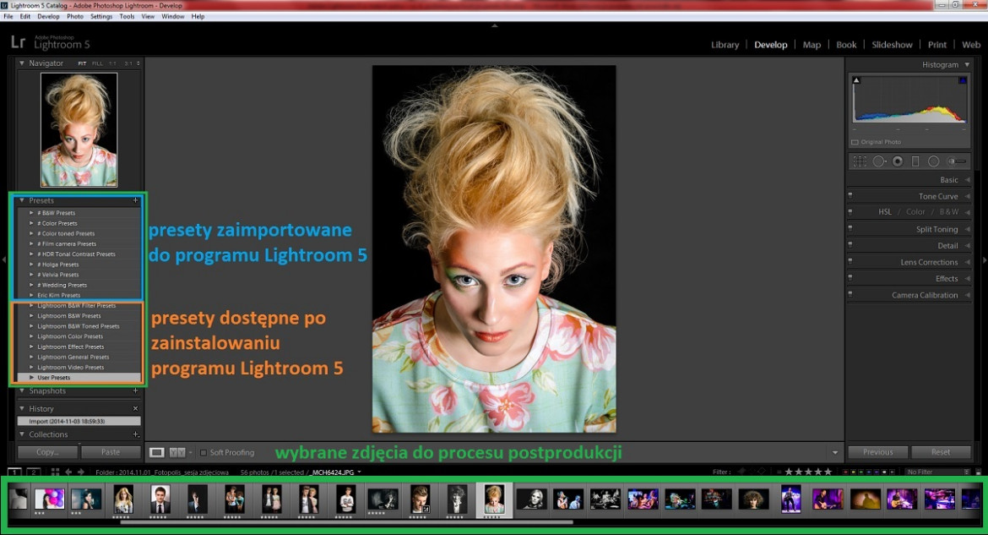Select the Crop Overlay tool
Viewport: 988px width, 535px height.
[860, 161]
